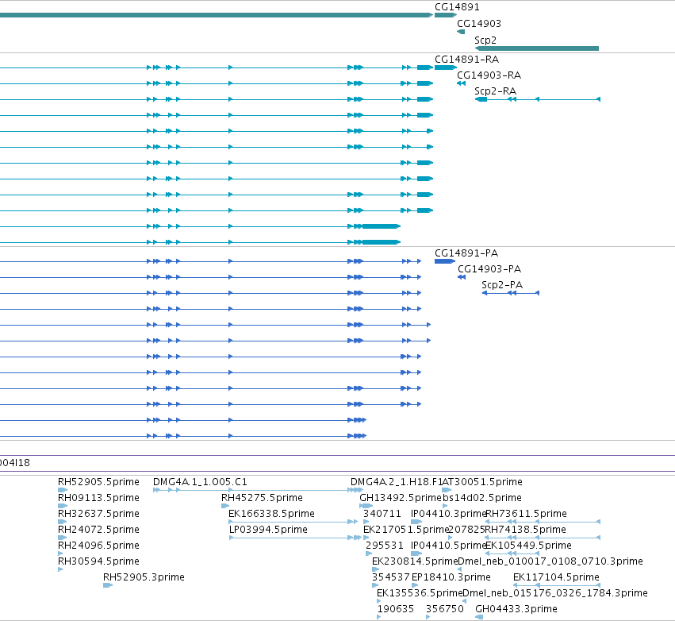Click the RH52905.5prime EST label

tap(98, 482)
